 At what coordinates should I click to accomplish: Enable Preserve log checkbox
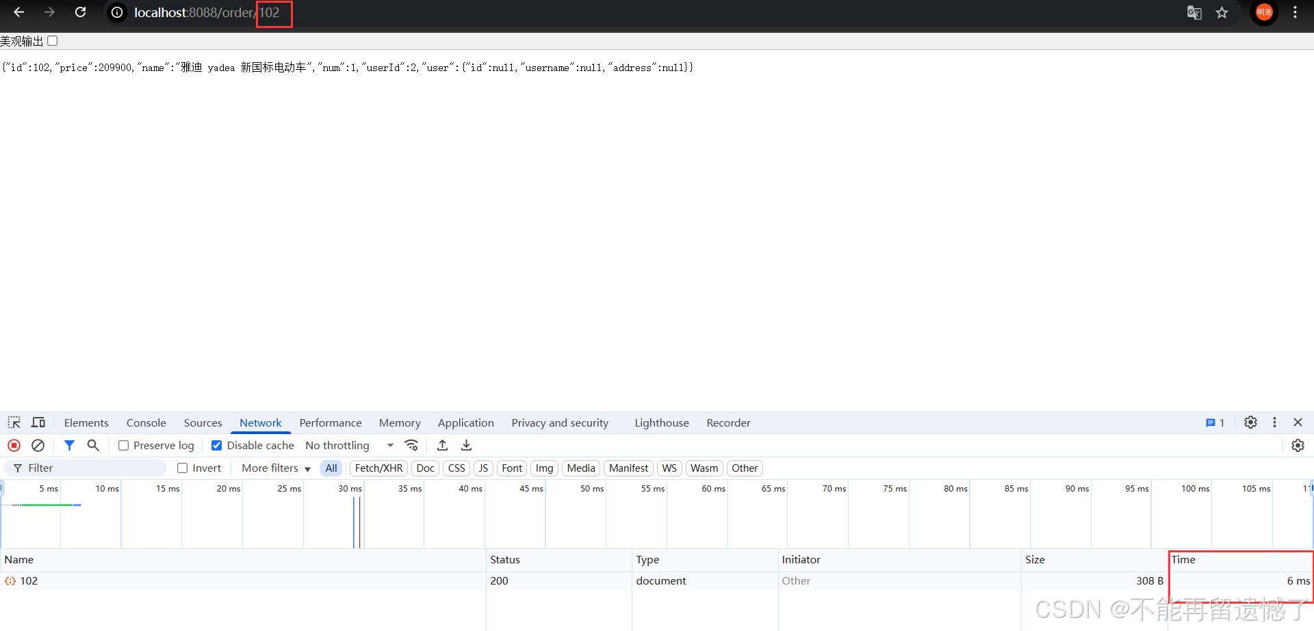[x=124, y=445]
